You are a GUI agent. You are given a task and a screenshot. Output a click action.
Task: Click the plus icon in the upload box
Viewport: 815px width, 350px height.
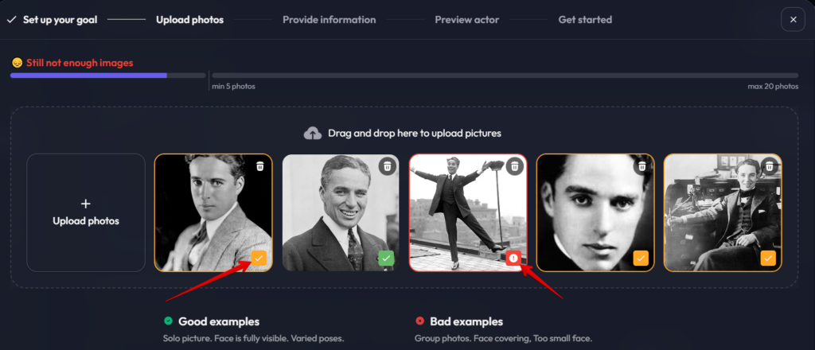click(x=86, y=204)
